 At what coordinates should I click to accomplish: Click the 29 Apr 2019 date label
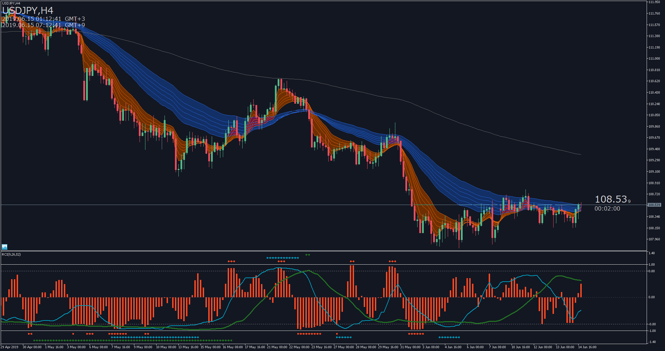coord(10,347)
